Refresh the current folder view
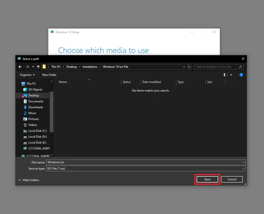 click(189, 67)
